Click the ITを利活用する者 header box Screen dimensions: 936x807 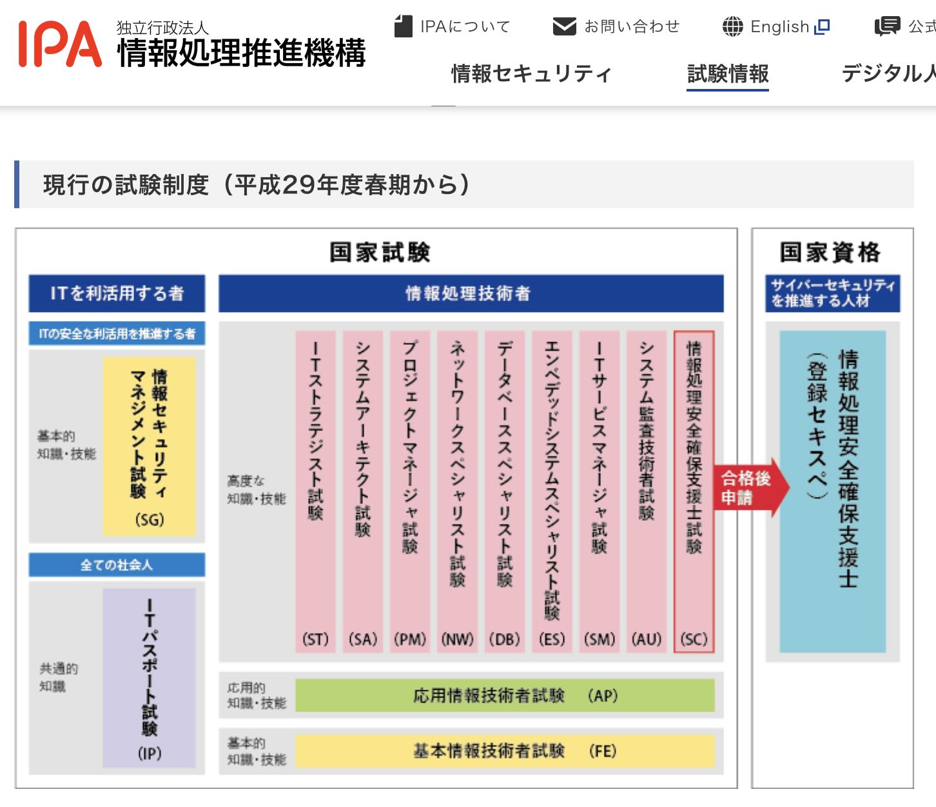[117, 293]
